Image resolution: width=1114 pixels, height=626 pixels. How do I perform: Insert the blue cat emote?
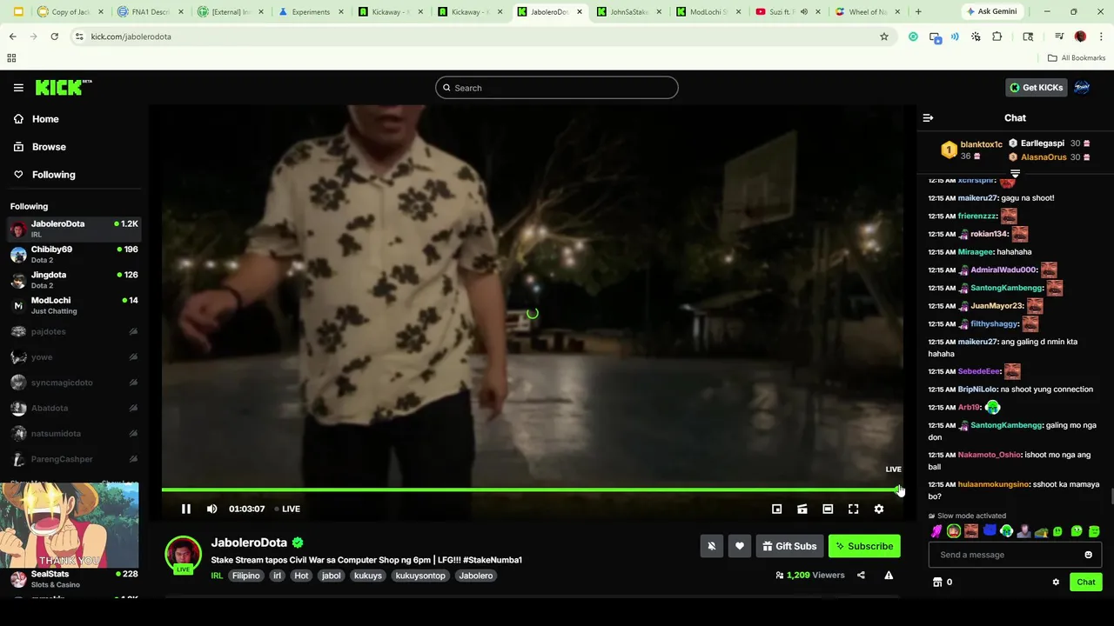coord(989,530)
